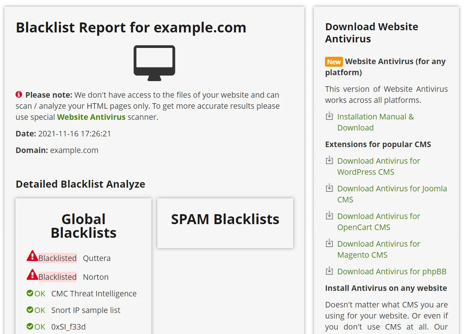Click the download icon beside WordPress CMS link
The width and height of the screenshot is (466, 334).
tap(329, 161)
